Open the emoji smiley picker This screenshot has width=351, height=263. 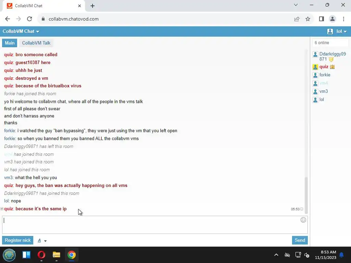[303, 220]
